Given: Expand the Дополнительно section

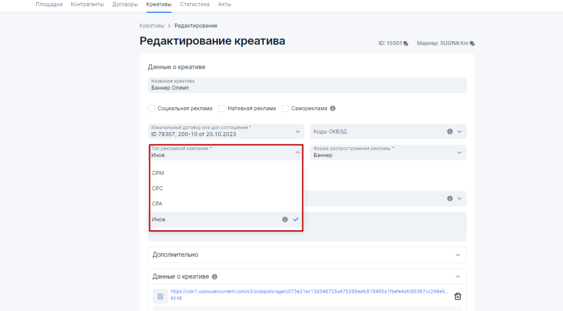Looking at the screenshot, I should pos(307,255).
